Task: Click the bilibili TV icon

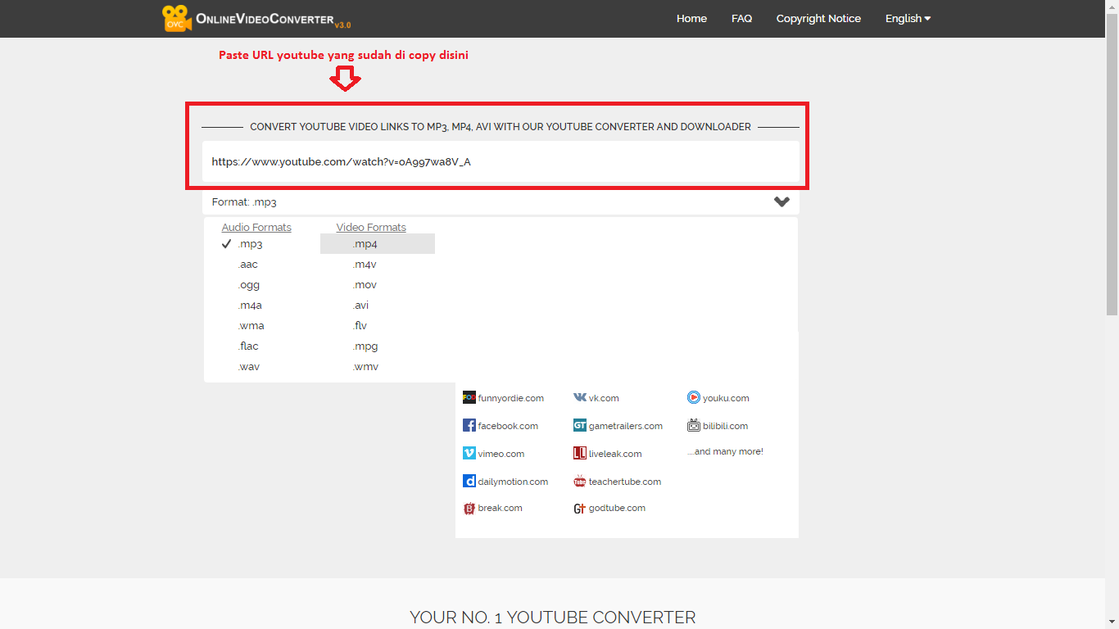Action: (694, 426)
